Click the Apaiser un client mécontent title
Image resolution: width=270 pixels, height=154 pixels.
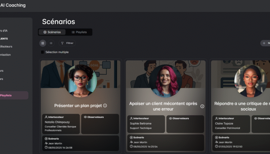click(x=164, y=106)
